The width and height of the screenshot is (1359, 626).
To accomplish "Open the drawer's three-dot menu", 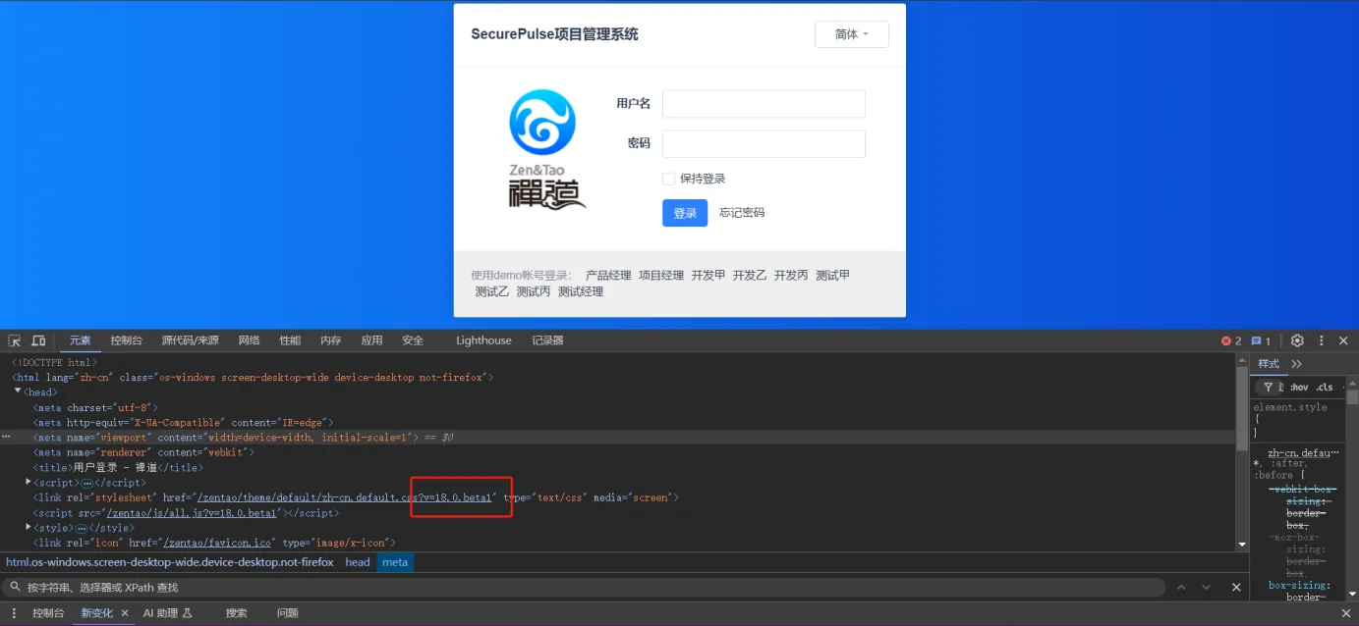I will click(14, 613).
